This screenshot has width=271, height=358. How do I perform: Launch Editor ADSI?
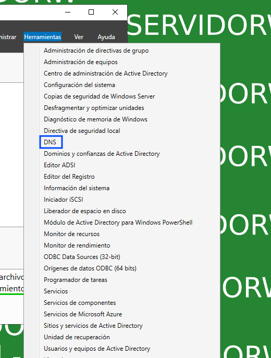[x=59, y=165]
